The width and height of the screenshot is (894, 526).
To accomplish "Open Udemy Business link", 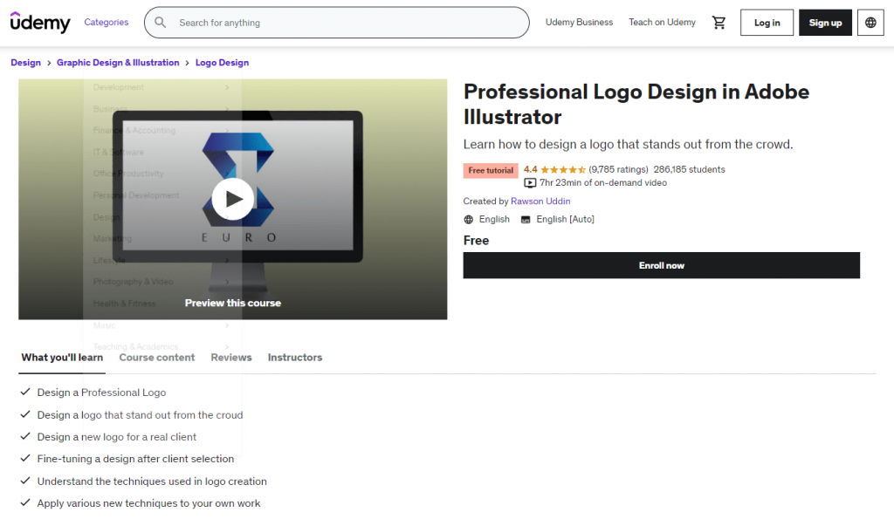I will (x=579, y=22).
